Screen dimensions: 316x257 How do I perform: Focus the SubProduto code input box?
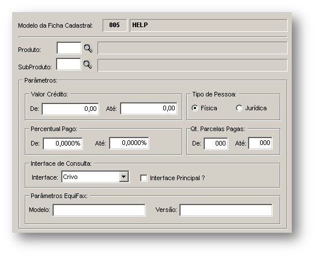coord(68,64)
